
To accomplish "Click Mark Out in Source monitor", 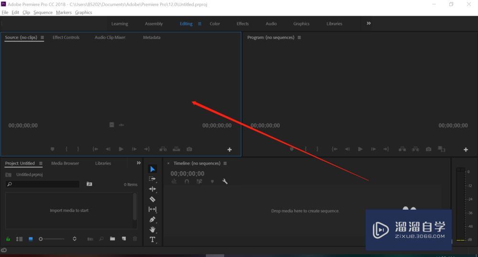I will coord(78,149).
